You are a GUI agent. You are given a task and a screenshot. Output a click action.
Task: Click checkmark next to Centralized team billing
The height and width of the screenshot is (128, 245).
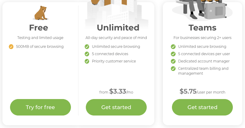173,69
